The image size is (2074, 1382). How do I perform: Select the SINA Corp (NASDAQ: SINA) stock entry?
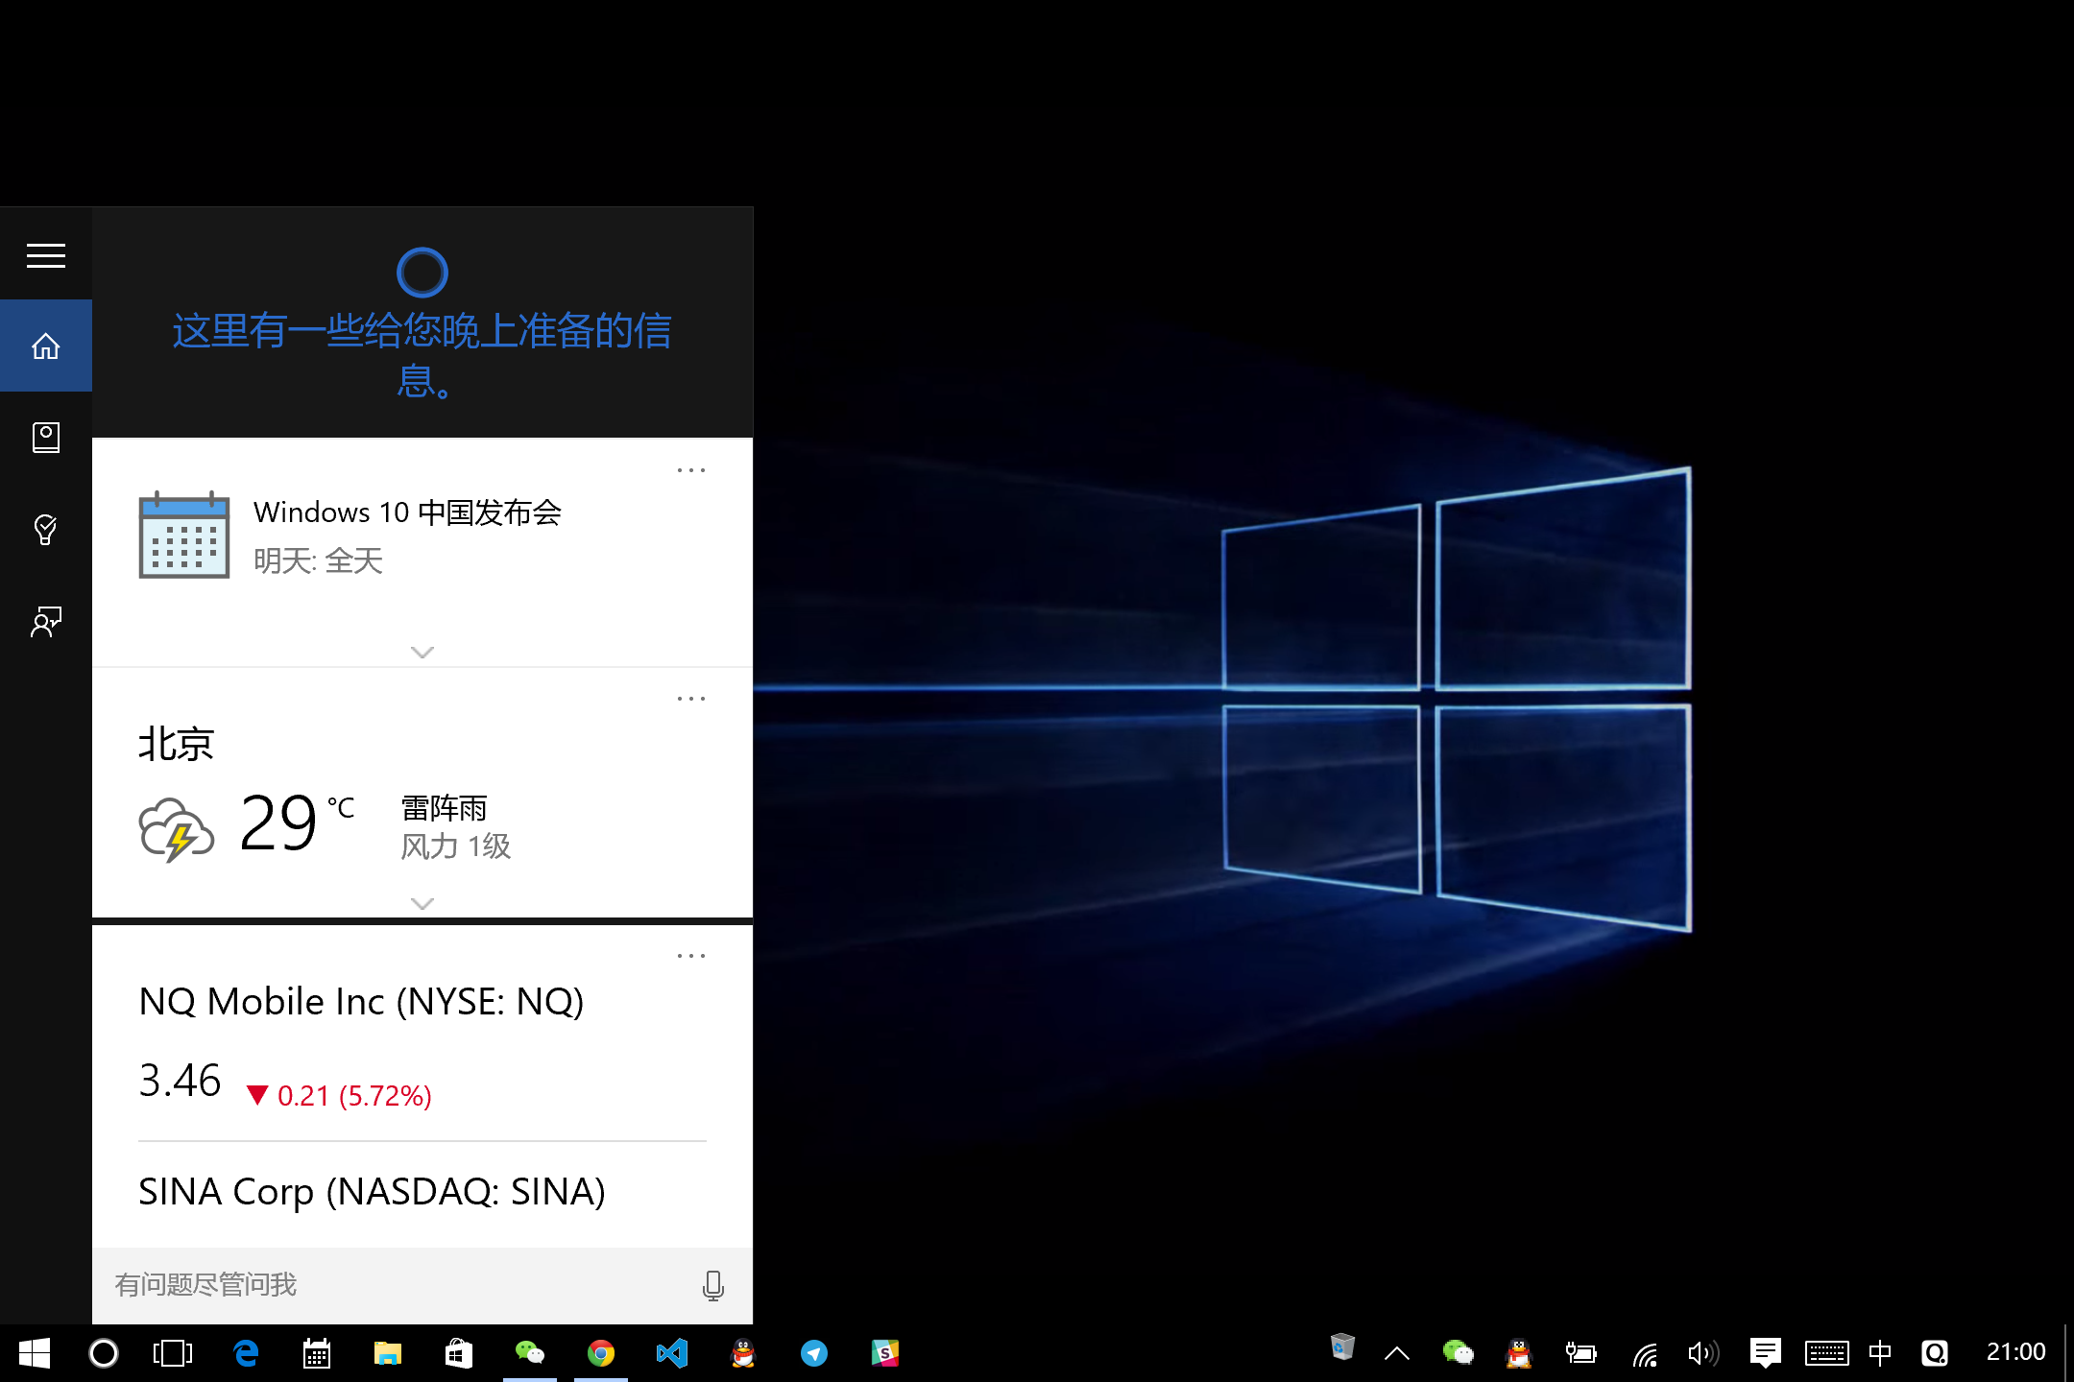point(373,1191)
